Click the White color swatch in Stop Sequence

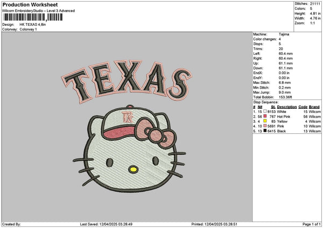(265, 111)
